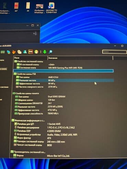This screenshot has width=127, height=169.
Task: Open the cache and memory benchmark RAM icon
Action: point(3,52)
